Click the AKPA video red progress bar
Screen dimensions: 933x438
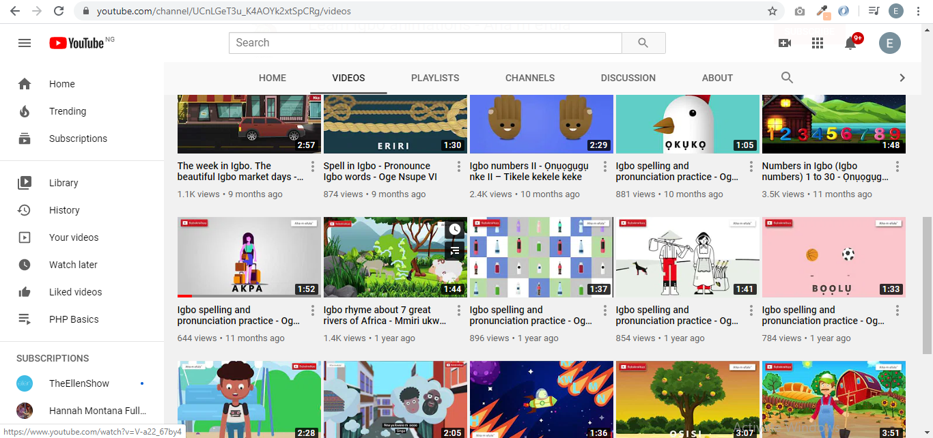pyautogui.click(x=184, y=296)
